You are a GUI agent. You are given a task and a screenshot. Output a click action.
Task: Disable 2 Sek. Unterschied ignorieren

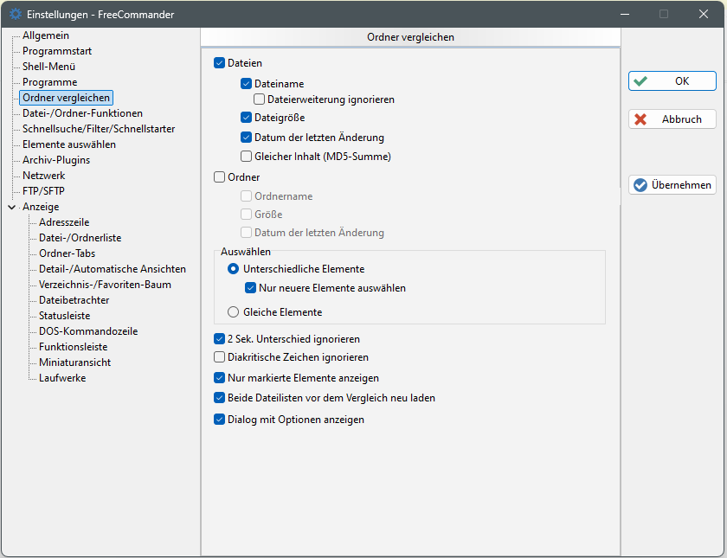click(x=219, y=339)
